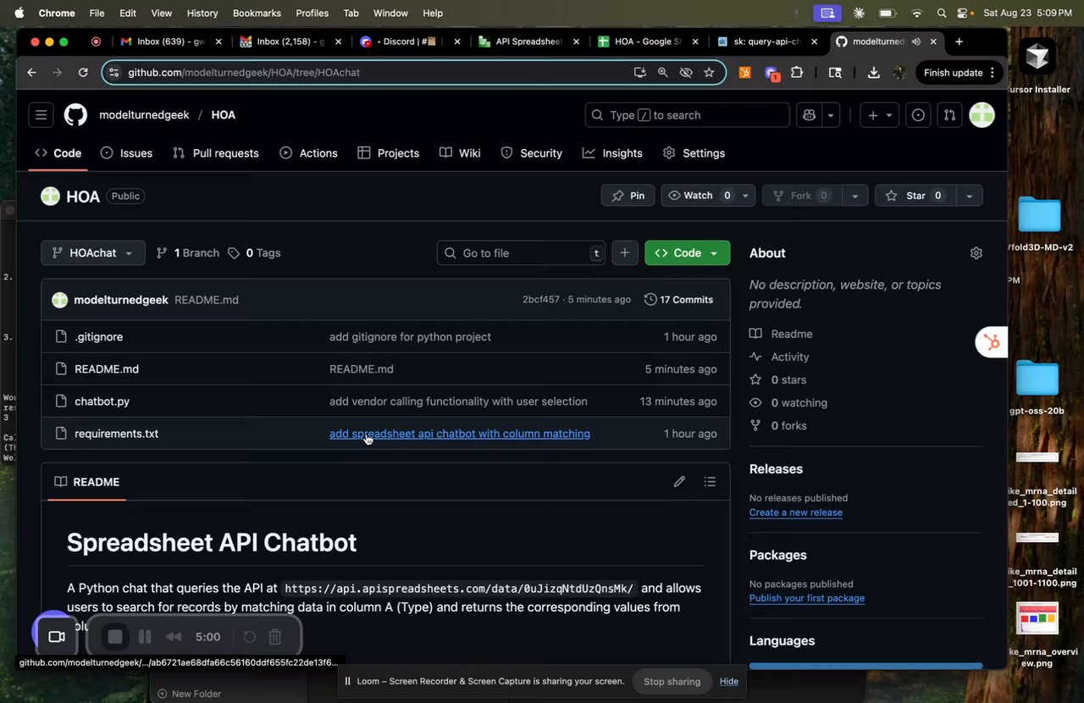
Task: Click Stop sharing in the Loom bar
Action: pos(672,682)
